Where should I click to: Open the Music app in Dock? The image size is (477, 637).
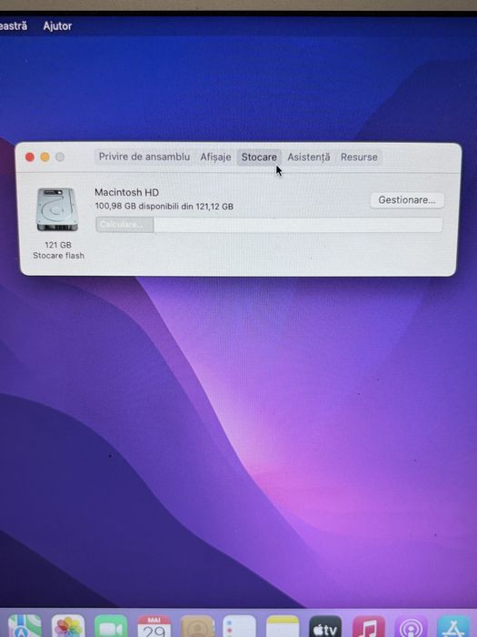[x=368, y=626]
